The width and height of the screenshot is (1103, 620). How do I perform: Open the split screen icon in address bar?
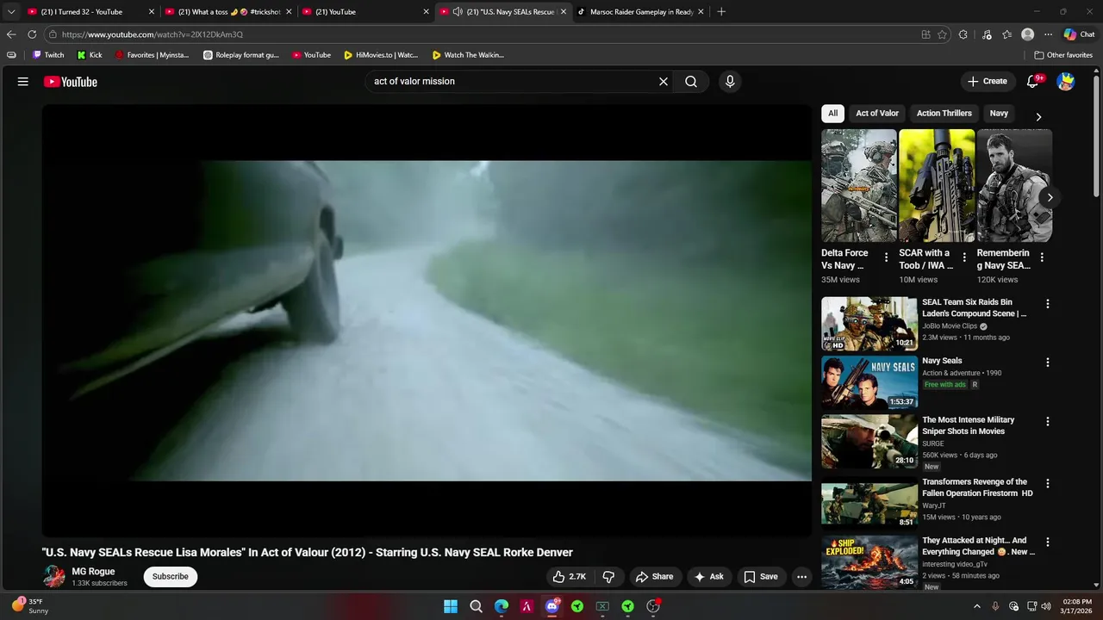click(925, 34)
